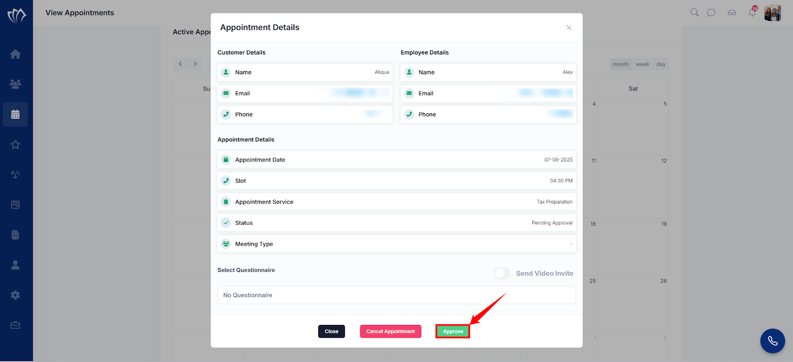Screen dimensions: 793x362
Task: Click the customer Email envelope icon
Action: pyautogui.click(x=226, y=93)
